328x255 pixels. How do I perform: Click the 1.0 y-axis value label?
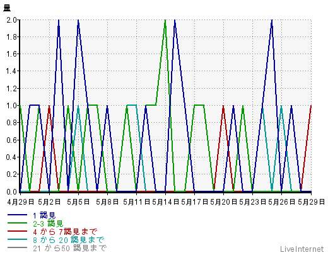coord(11,106)
